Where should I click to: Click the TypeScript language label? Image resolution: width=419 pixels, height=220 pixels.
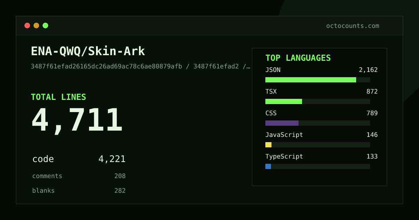(284, 156)
